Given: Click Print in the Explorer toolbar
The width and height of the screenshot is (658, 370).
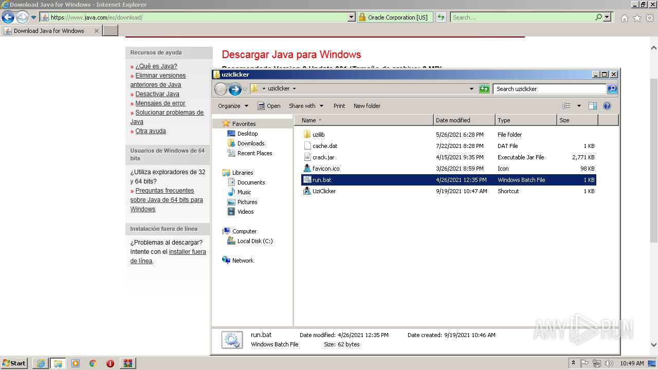Looking at the screenshot, I should [x=339, y=106].
